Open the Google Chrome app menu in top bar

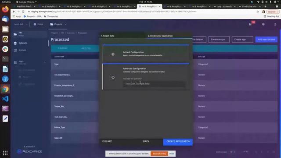tap(26, 2)
